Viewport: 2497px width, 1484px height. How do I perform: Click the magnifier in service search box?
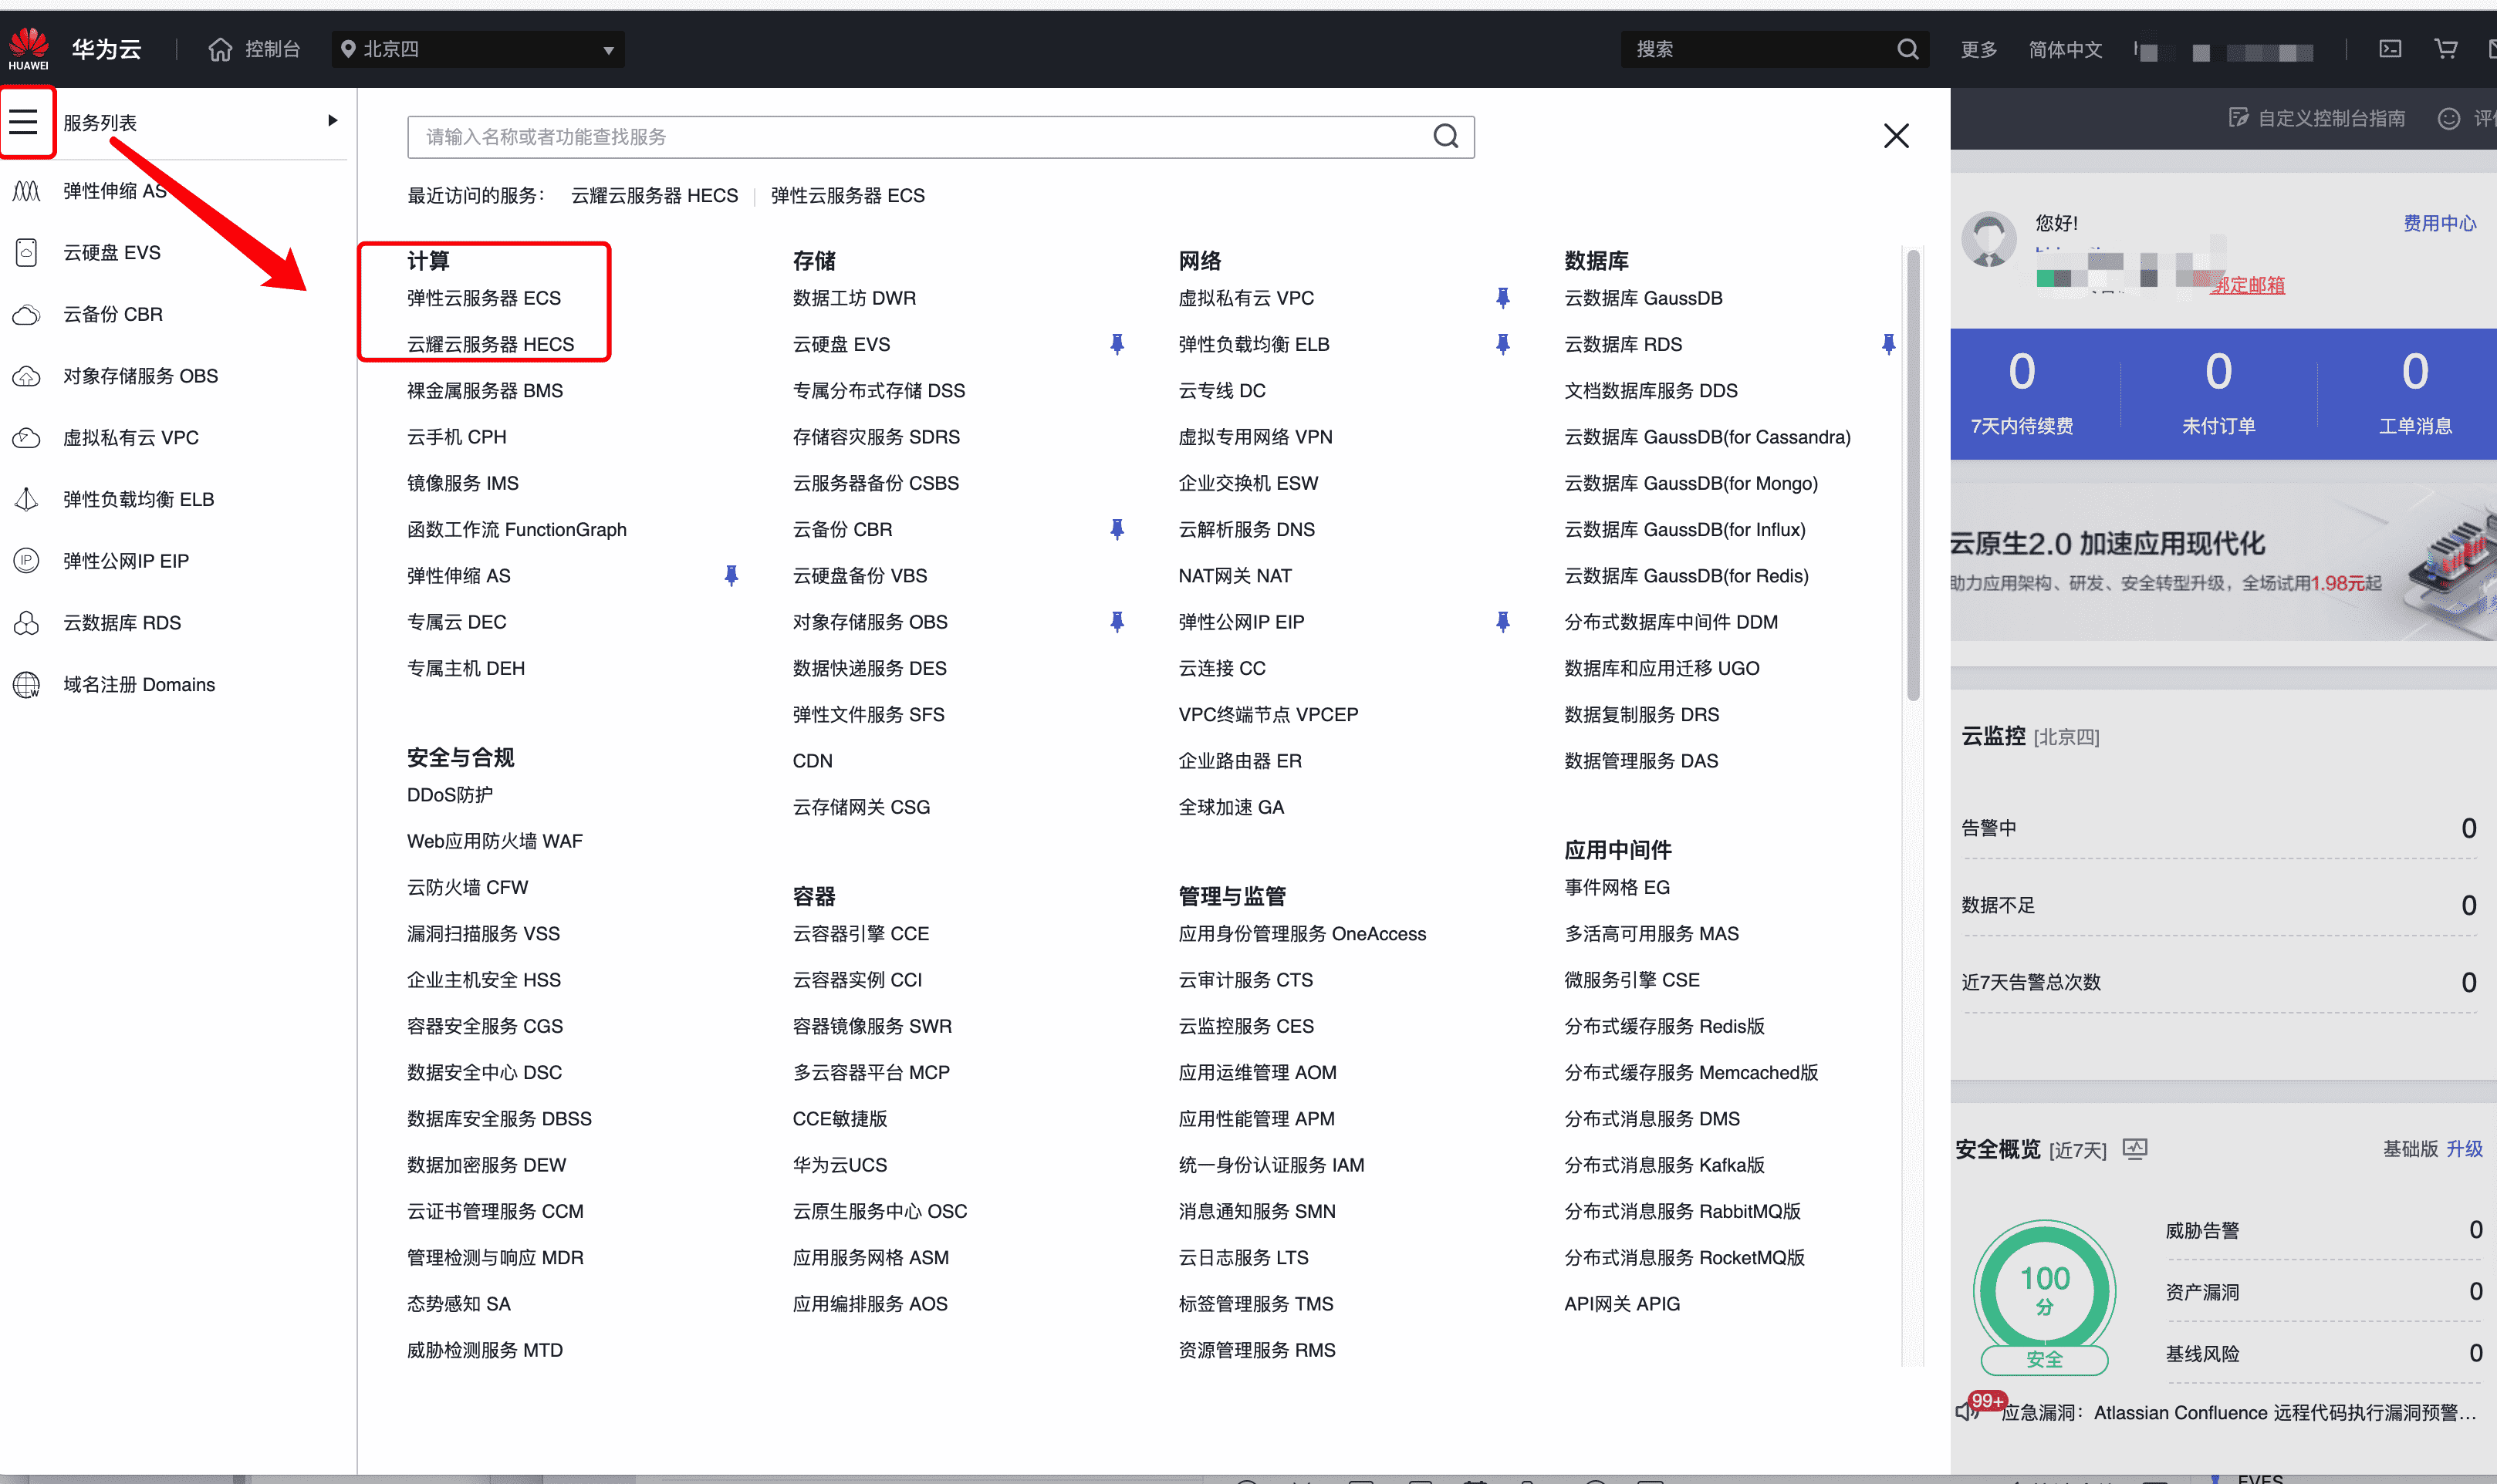[1445, 137]
